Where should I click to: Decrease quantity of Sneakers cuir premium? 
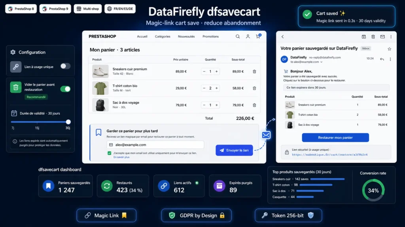(x=204, y=72)
